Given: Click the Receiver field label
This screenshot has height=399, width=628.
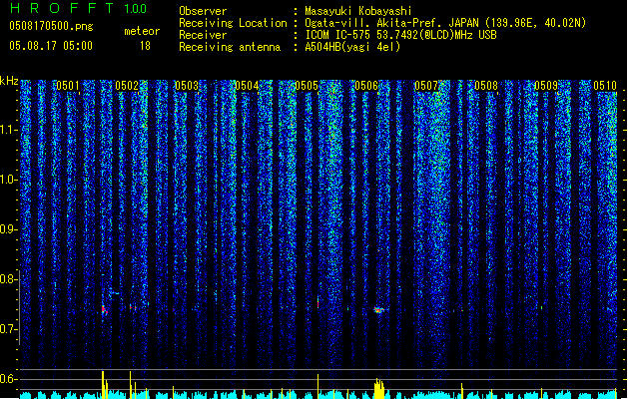Looking at the screenshot, I should 203,35.
